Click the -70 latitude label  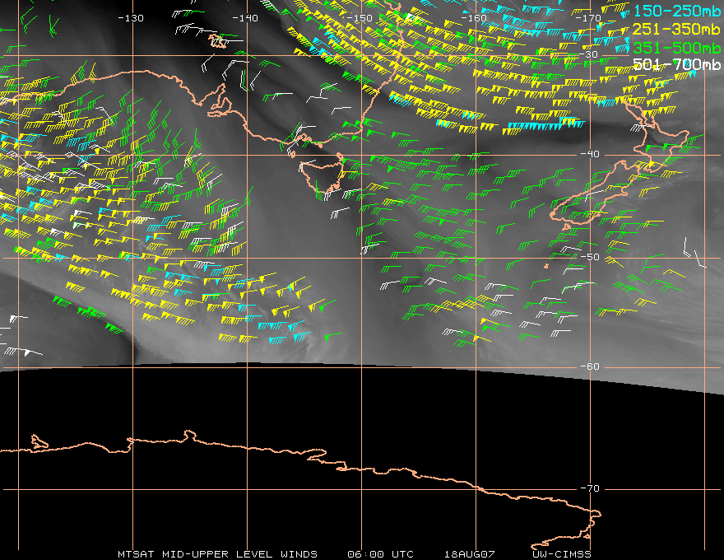(590, 488)
